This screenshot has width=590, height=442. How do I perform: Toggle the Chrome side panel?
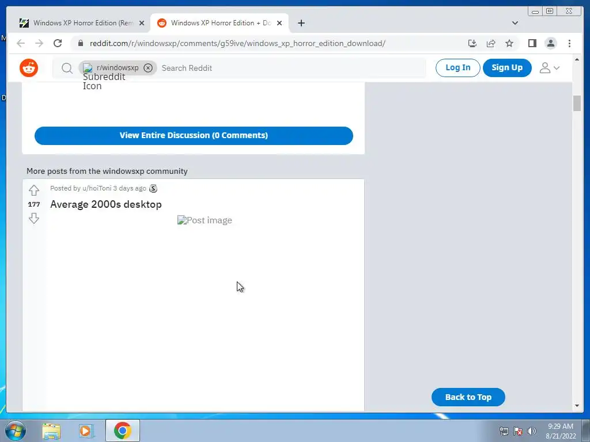[x=532, y=43]
